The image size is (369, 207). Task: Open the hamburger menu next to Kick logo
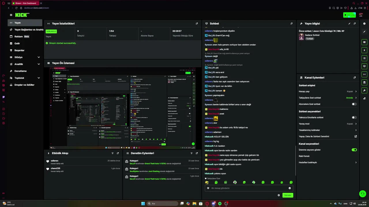[11, 15]
